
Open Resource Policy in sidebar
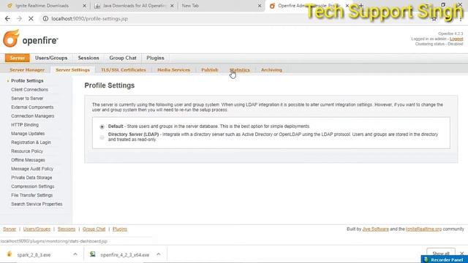tap(27, 151)
